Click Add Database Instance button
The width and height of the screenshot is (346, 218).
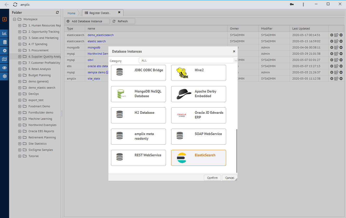87,21
